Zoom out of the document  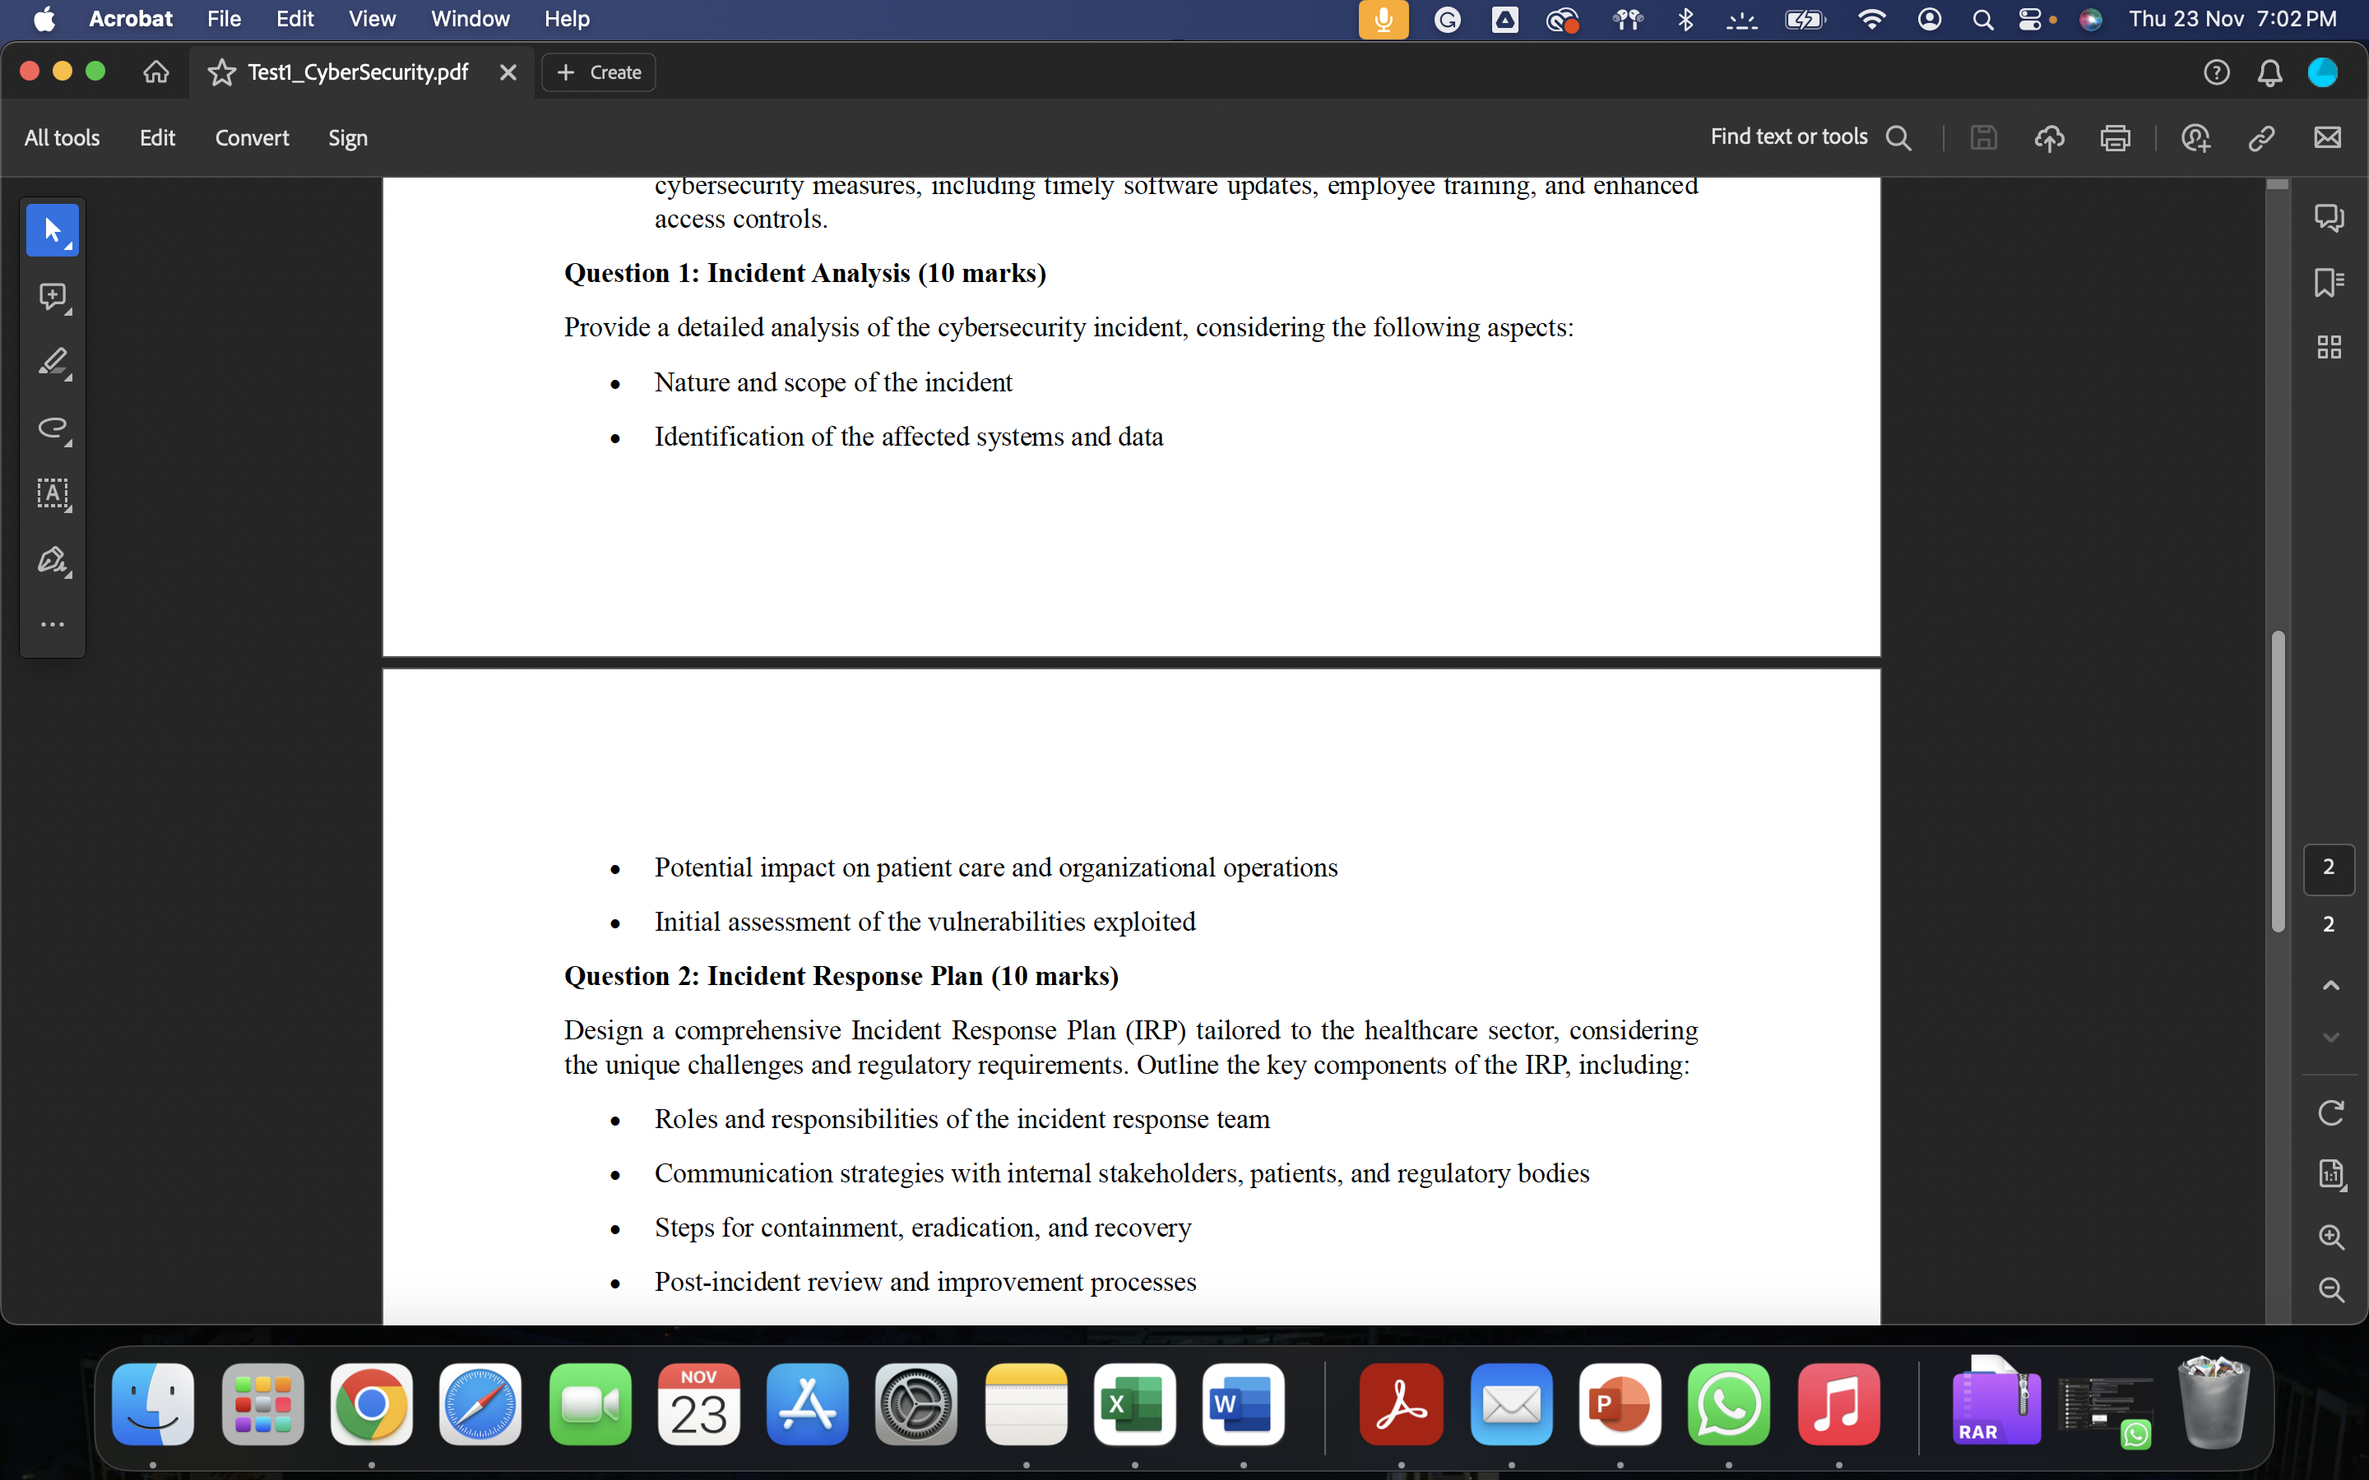tap(2331, 1290)
